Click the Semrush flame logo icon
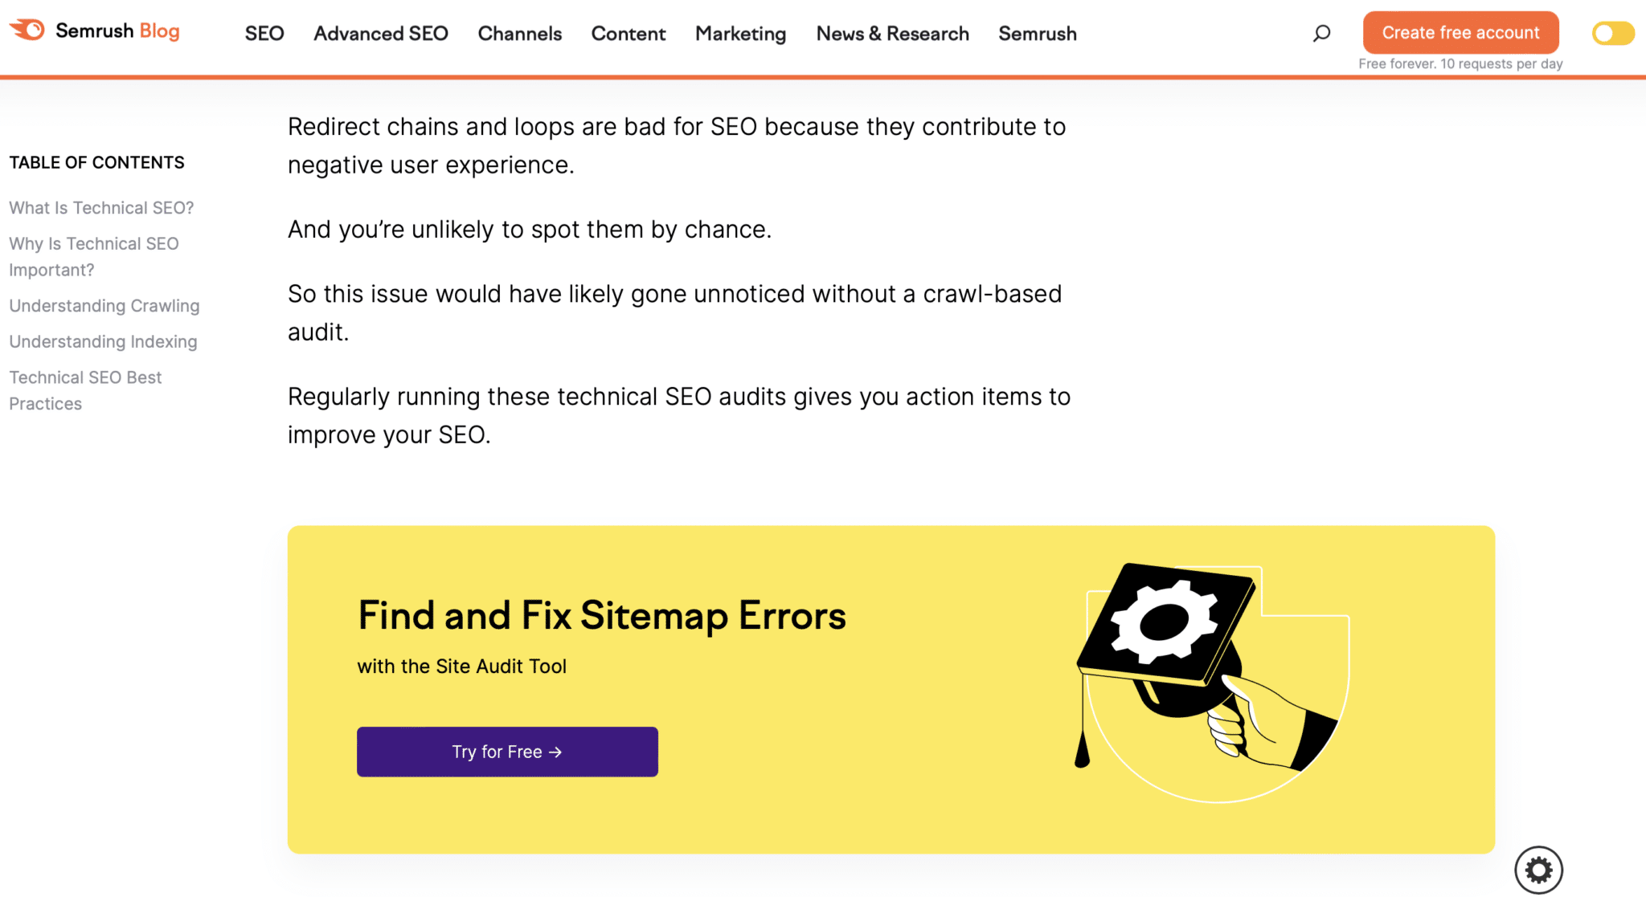 [x=27, y=31]
